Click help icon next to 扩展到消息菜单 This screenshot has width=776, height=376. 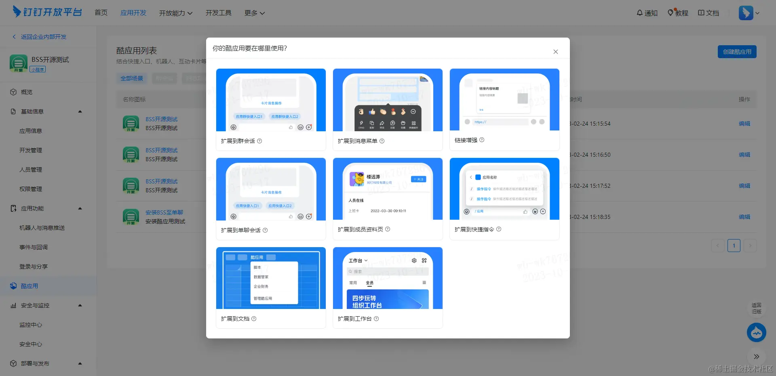click(x=382, y=141)
